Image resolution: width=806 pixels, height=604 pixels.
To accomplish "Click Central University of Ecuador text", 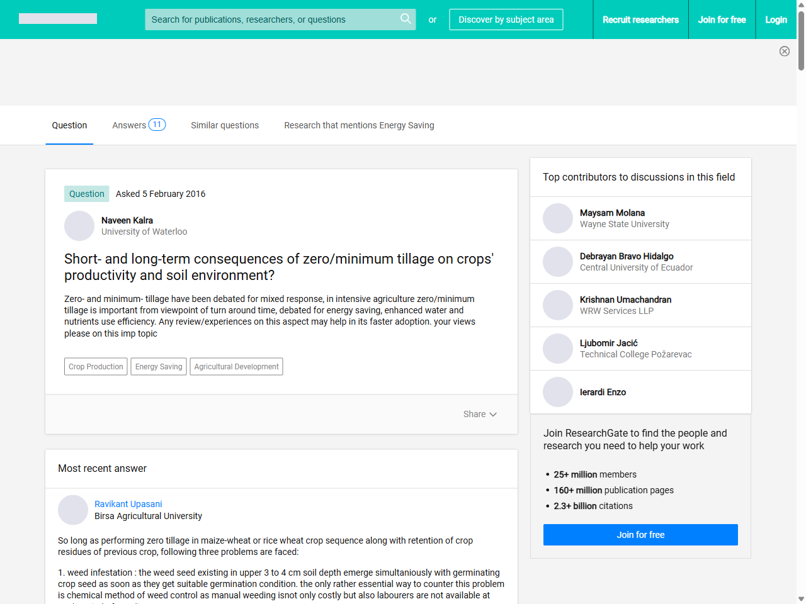I will tap(636, 267).
